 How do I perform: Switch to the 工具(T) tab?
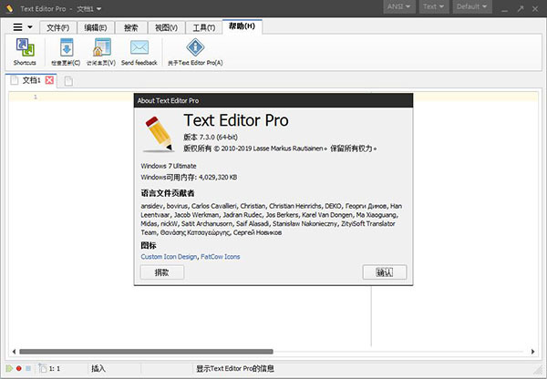point(203,27)
